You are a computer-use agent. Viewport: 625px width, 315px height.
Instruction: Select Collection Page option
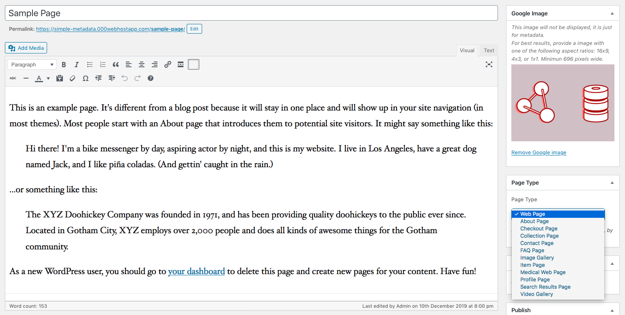tap(558, 236)
